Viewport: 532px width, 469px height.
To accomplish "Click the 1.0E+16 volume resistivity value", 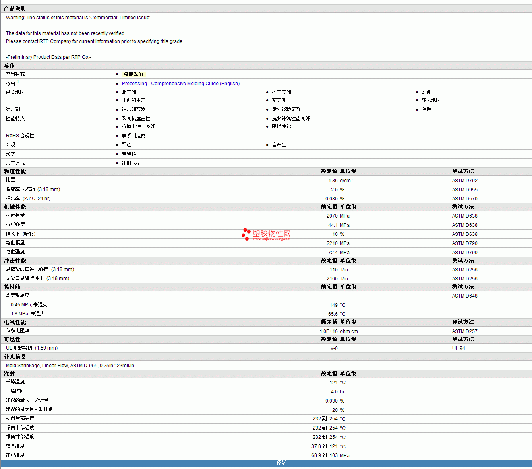I will click(x=329, y=331).
